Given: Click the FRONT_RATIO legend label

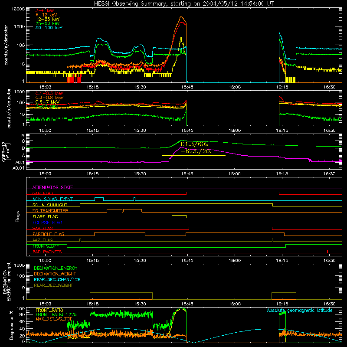Looking at the screenshot, I should tap(49, 310).
